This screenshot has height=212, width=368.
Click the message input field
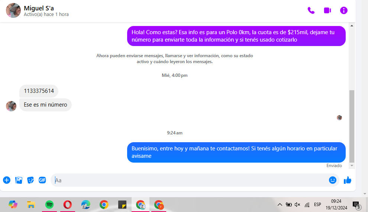click(186, 180)
